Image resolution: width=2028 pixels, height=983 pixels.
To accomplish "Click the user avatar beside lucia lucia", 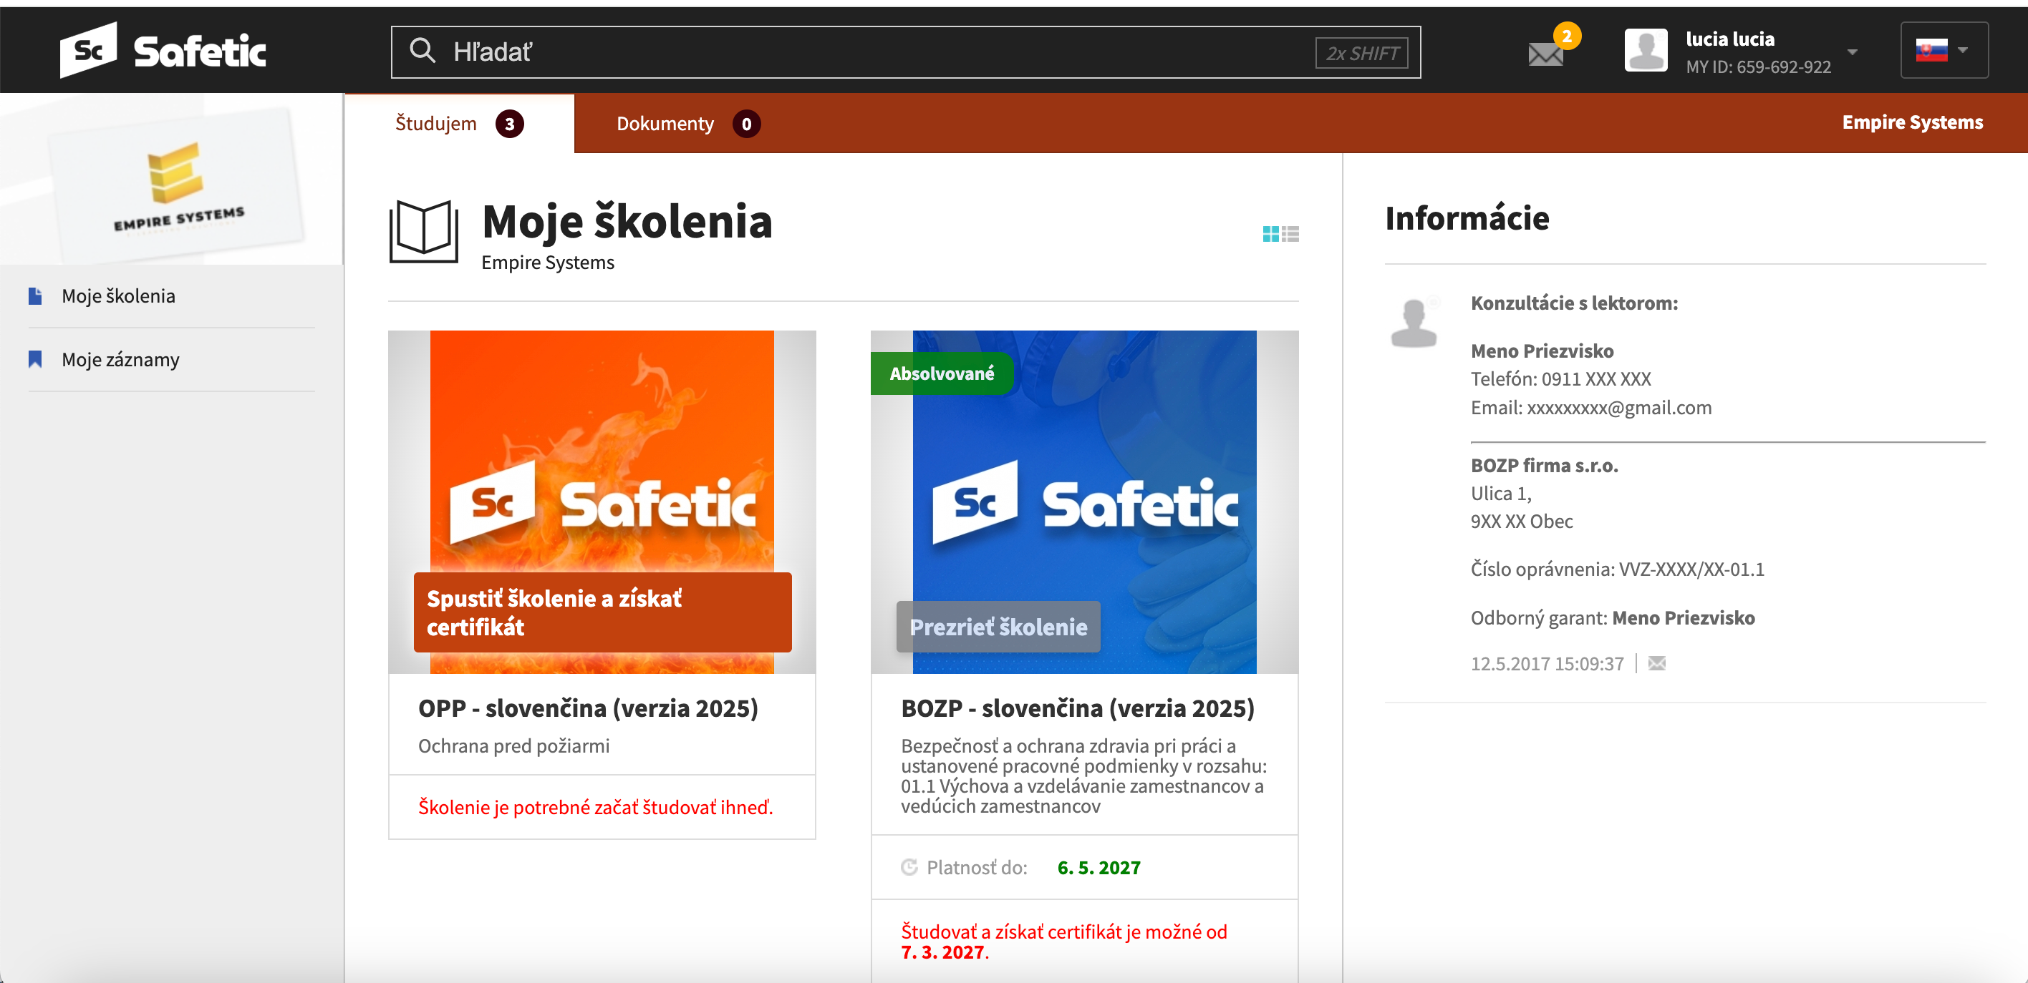I will click(1646, 50).
